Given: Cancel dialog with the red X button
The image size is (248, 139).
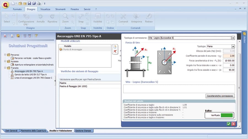Looking at the screenshot, I should 233,124.
